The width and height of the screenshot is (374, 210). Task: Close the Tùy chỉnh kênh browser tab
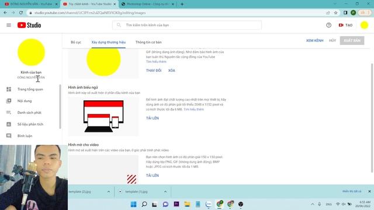pos(115,4)
